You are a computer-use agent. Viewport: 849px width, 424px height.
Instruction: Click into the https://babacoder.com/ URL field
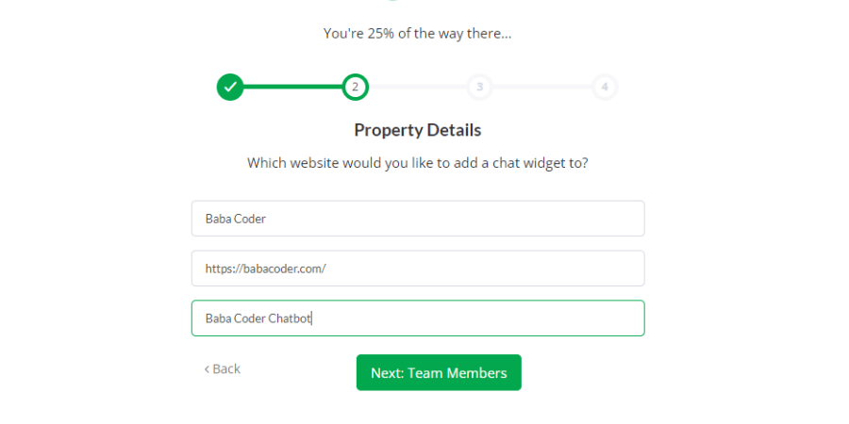coord(418,269)
